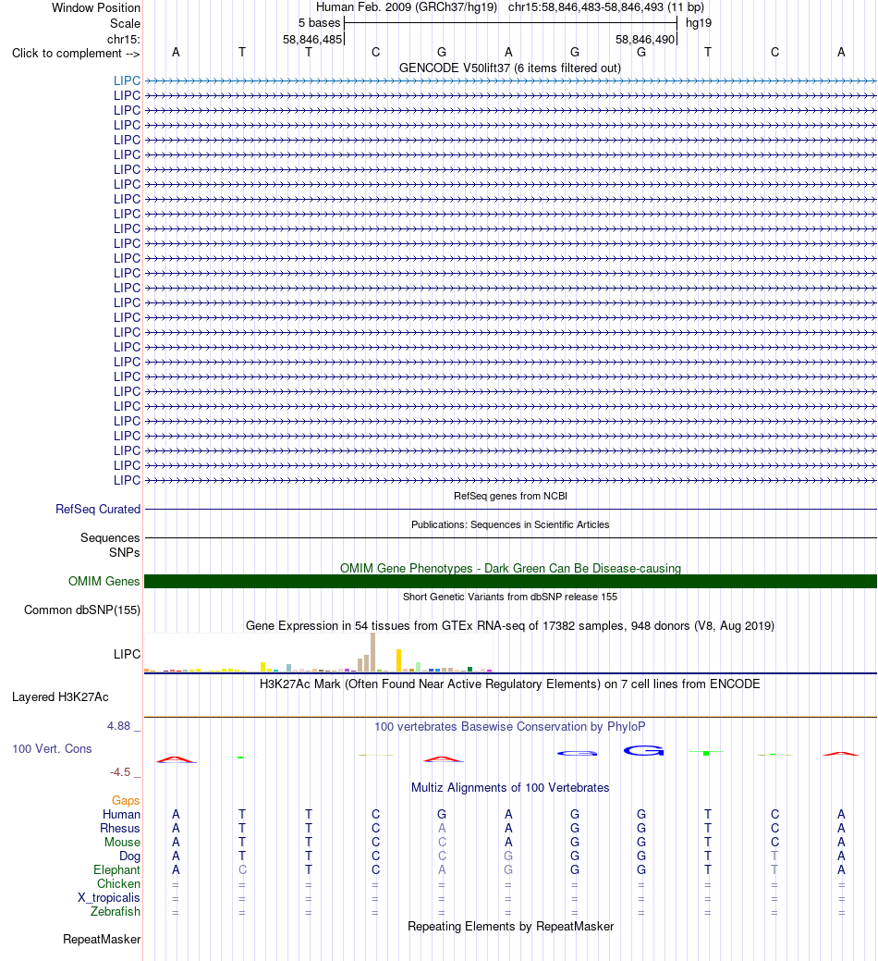
Task: Click the largest blue G conservation logo
Action: point(643,751)
